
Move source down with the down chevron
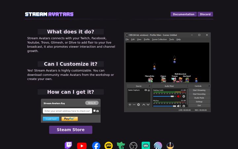tap(148, 105)
